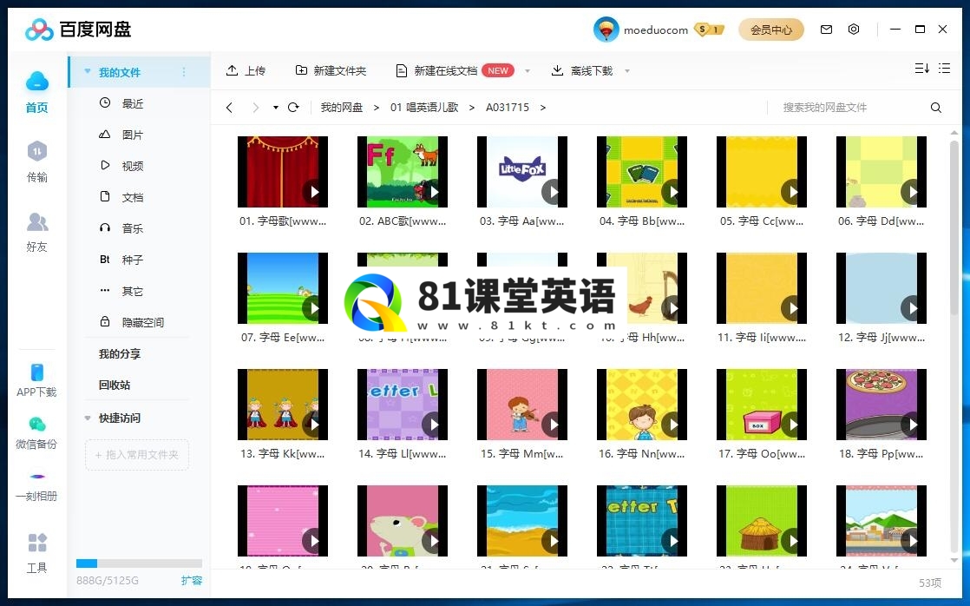Click the search magnifier icon

coord(936,108)
